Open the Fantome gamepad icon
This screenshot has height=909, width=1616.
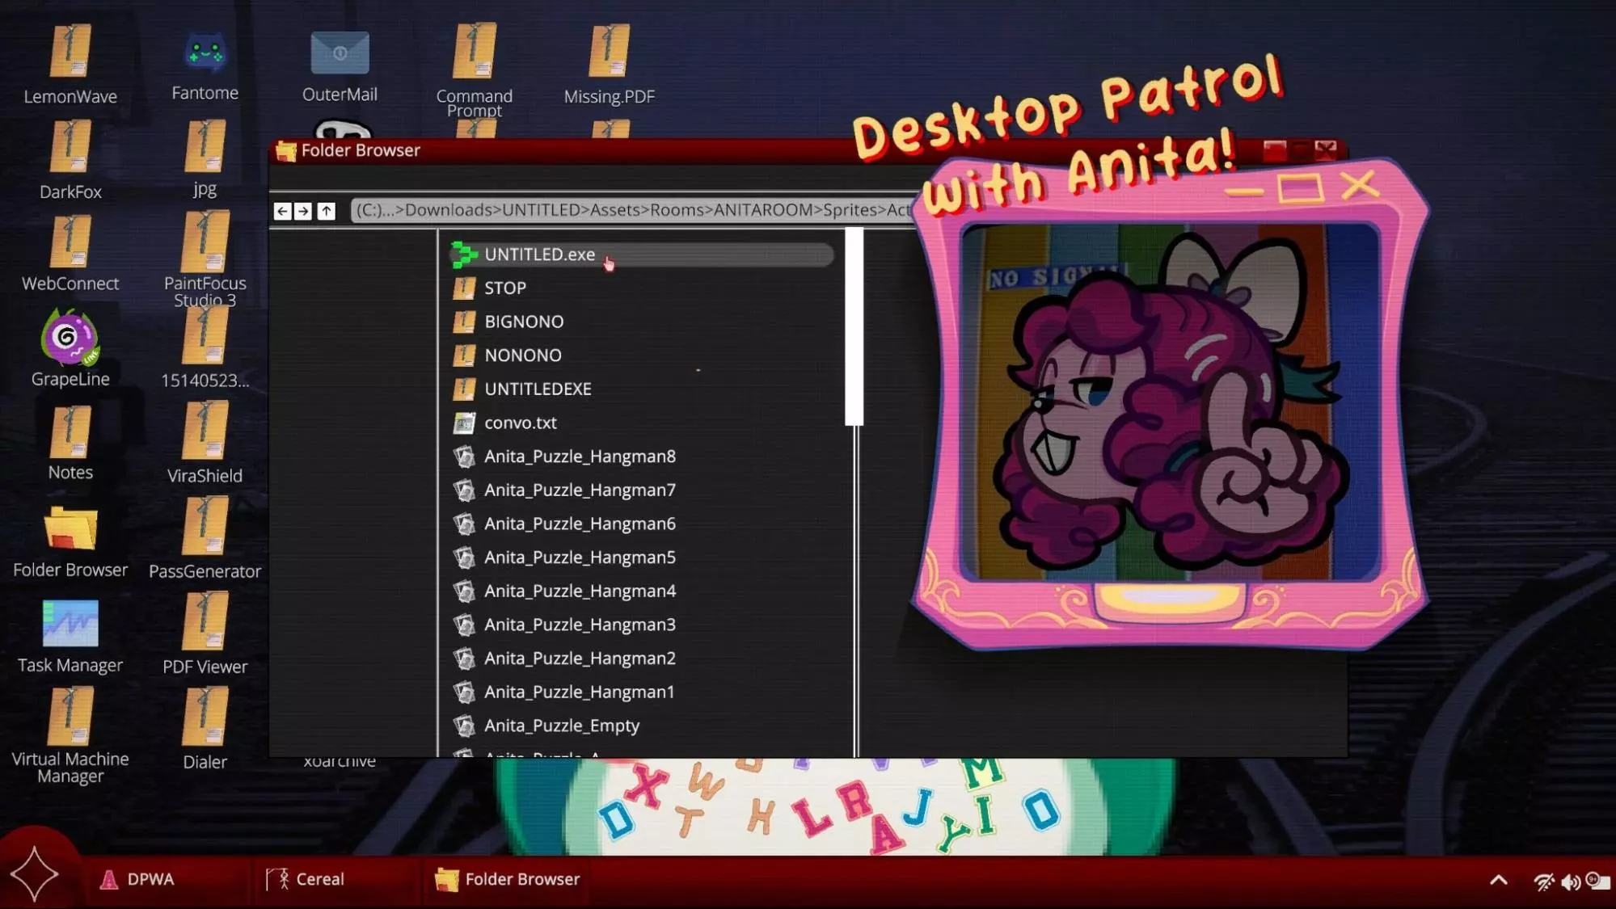point(205,53)
